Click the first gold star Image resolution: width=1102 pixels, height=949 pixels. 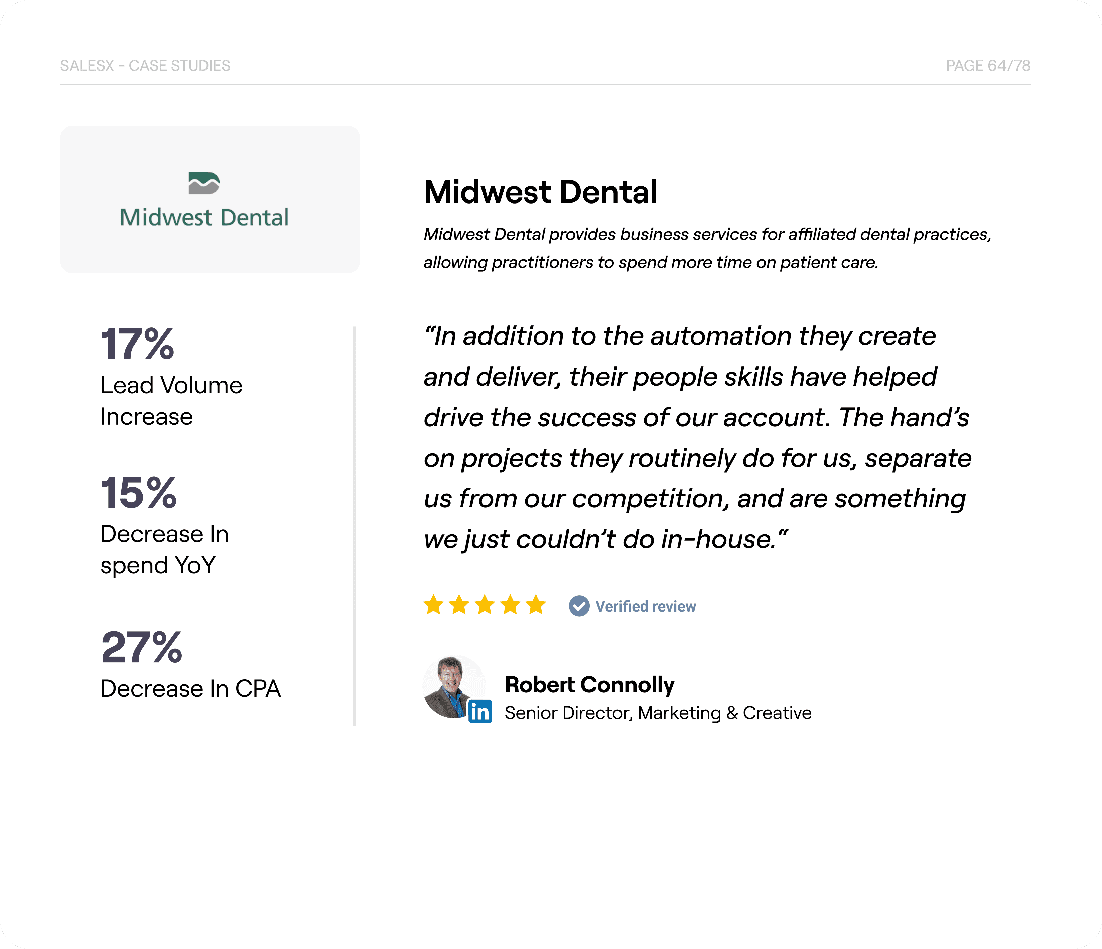[x=433, y=605]
